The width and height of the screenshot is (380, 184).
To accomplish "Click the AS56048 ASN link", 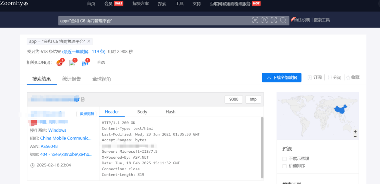I will (x=49, y=146).
